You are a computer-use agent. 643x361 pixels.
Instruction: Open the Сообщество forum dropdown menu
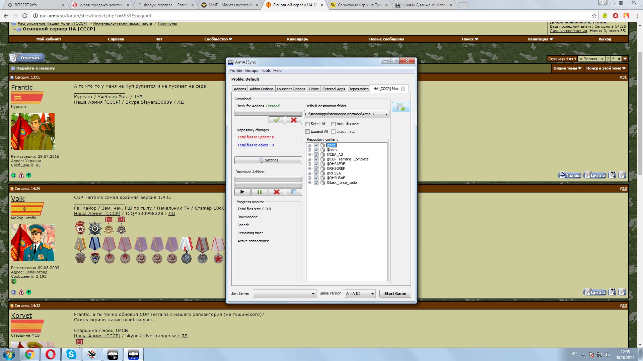(x=218, y=39)
